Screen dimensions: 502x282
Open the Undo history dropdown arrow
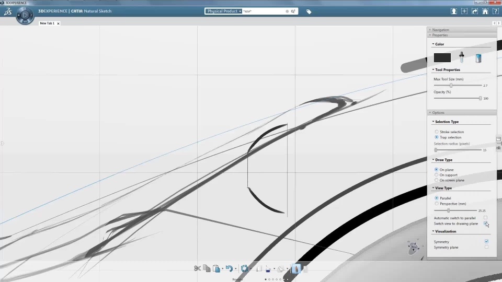[236, 269]
